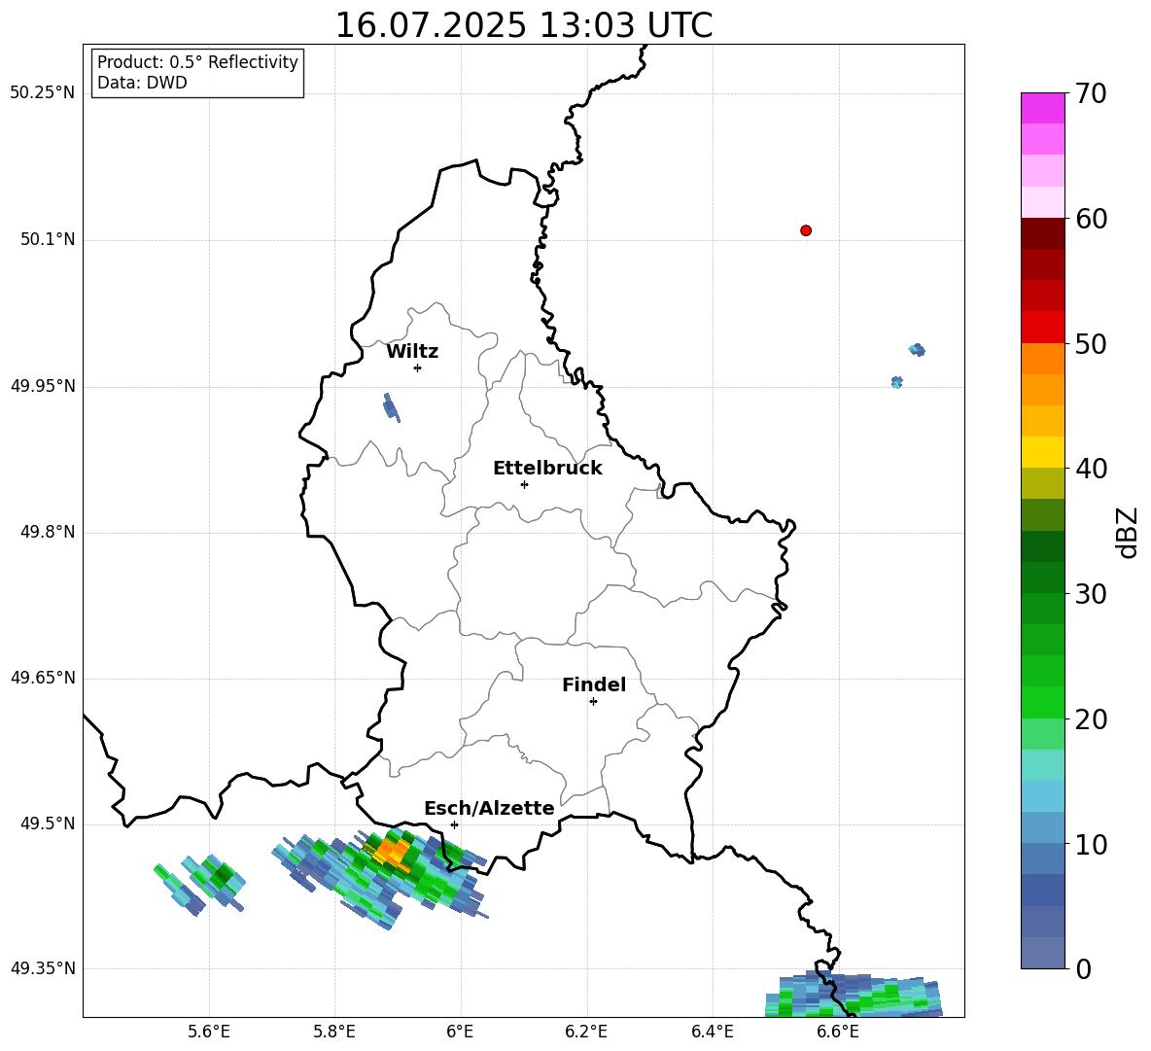Click the dark maroon colorbar segment below 60
1151x1051 pixels.
pos(1042,233)
